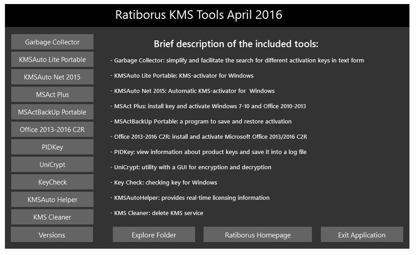Screen dimensions: 418x255
Task: Click 'KMS Cleaner: delete KMS service' text
Action: tap(157, 213)
